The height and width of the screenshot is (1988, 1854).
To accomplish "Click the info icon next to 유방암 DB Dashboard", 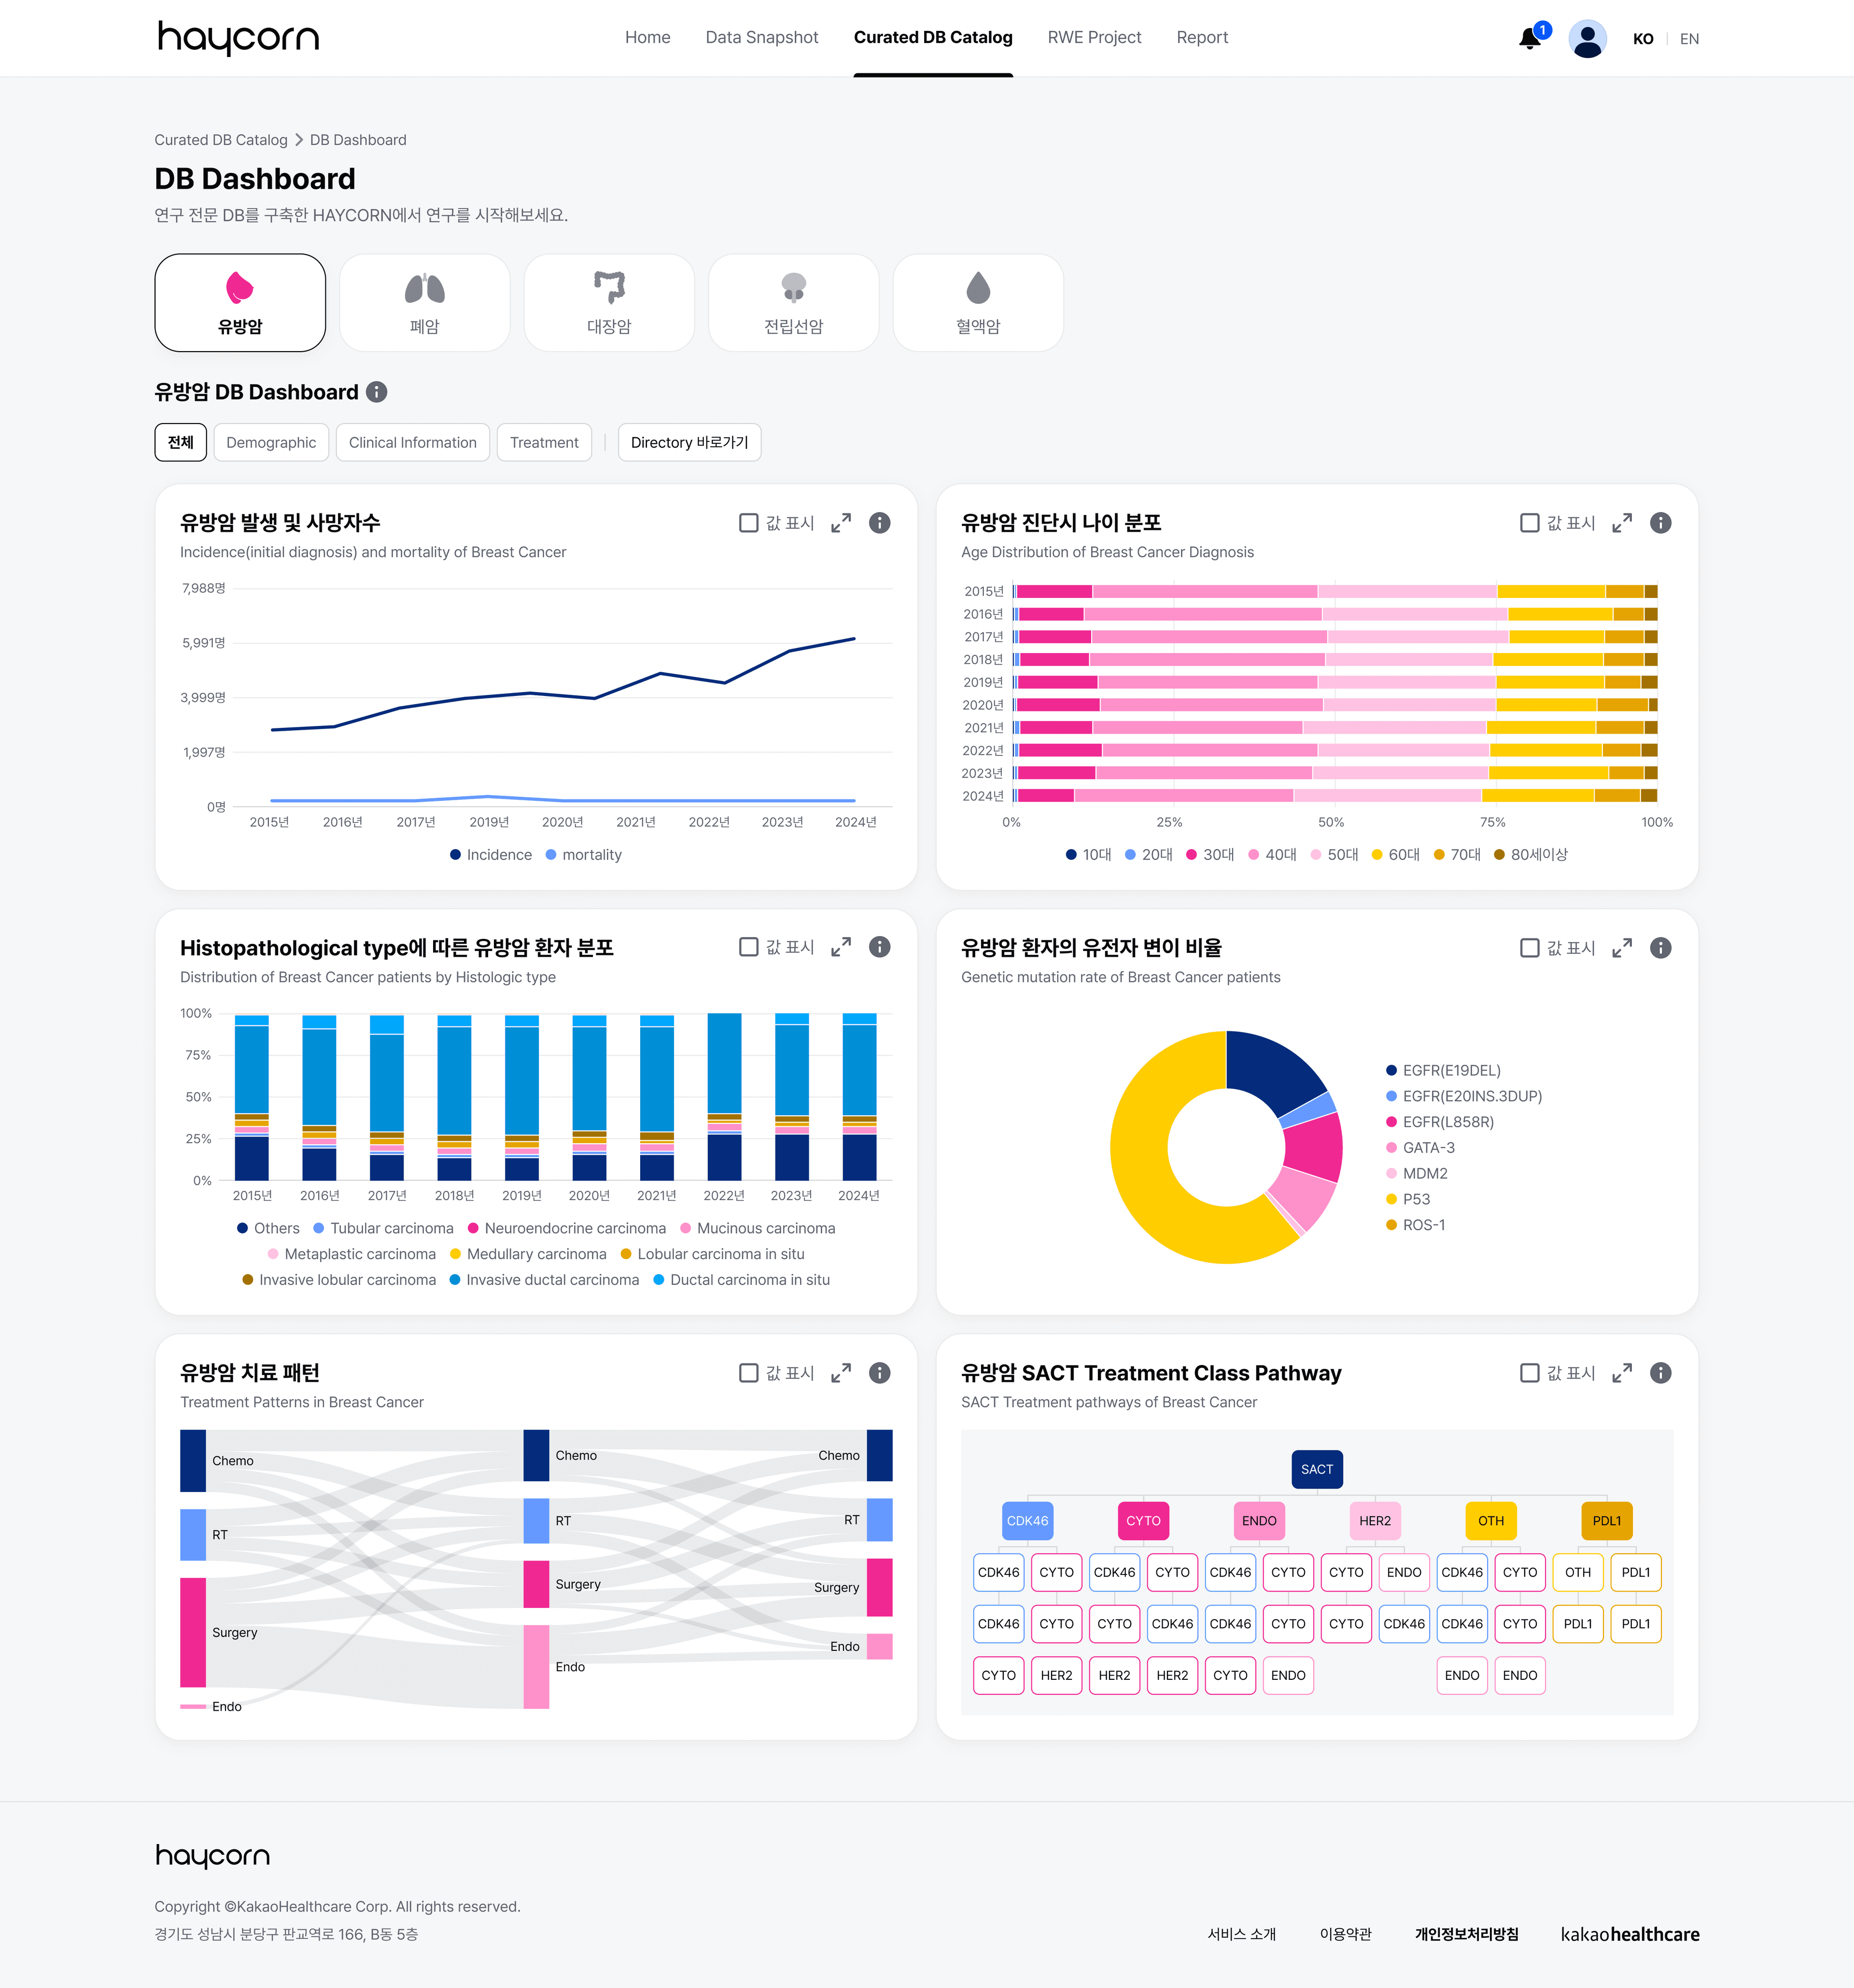I will point(376,392).
